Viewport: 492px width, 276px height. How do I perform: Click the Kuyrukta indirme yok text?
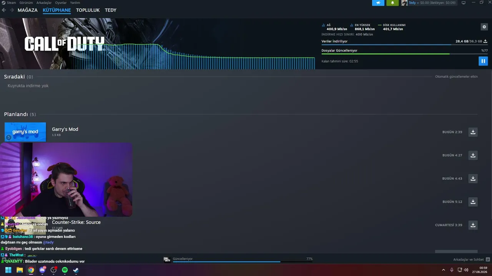pyautogui.click(x=28, y=86)
